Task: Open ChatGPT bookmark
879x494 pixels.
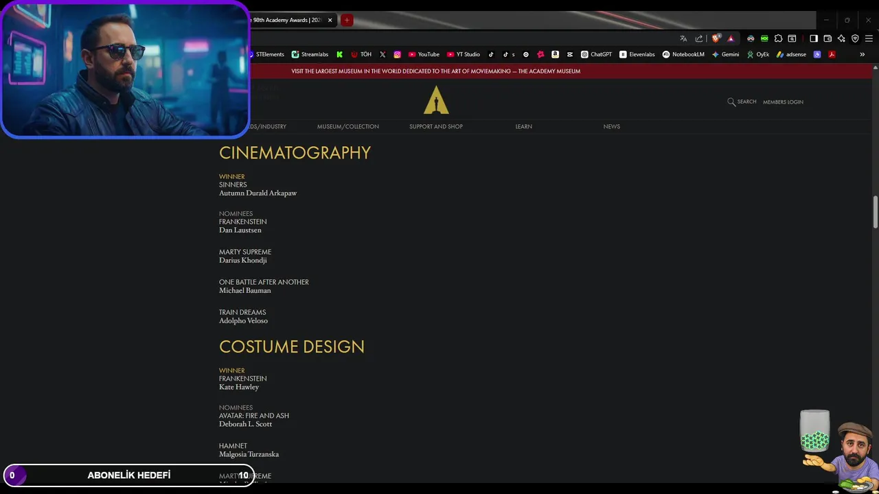Action: tap(596, 54)
